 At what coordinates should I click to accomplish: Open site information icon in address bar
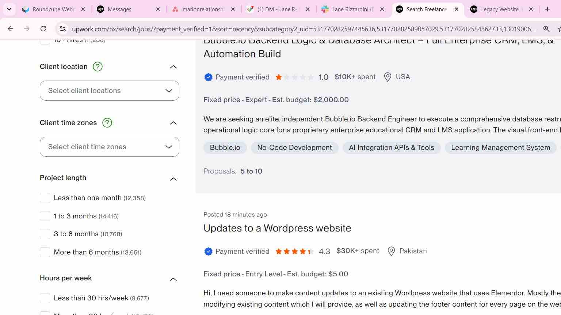point(63,29)
